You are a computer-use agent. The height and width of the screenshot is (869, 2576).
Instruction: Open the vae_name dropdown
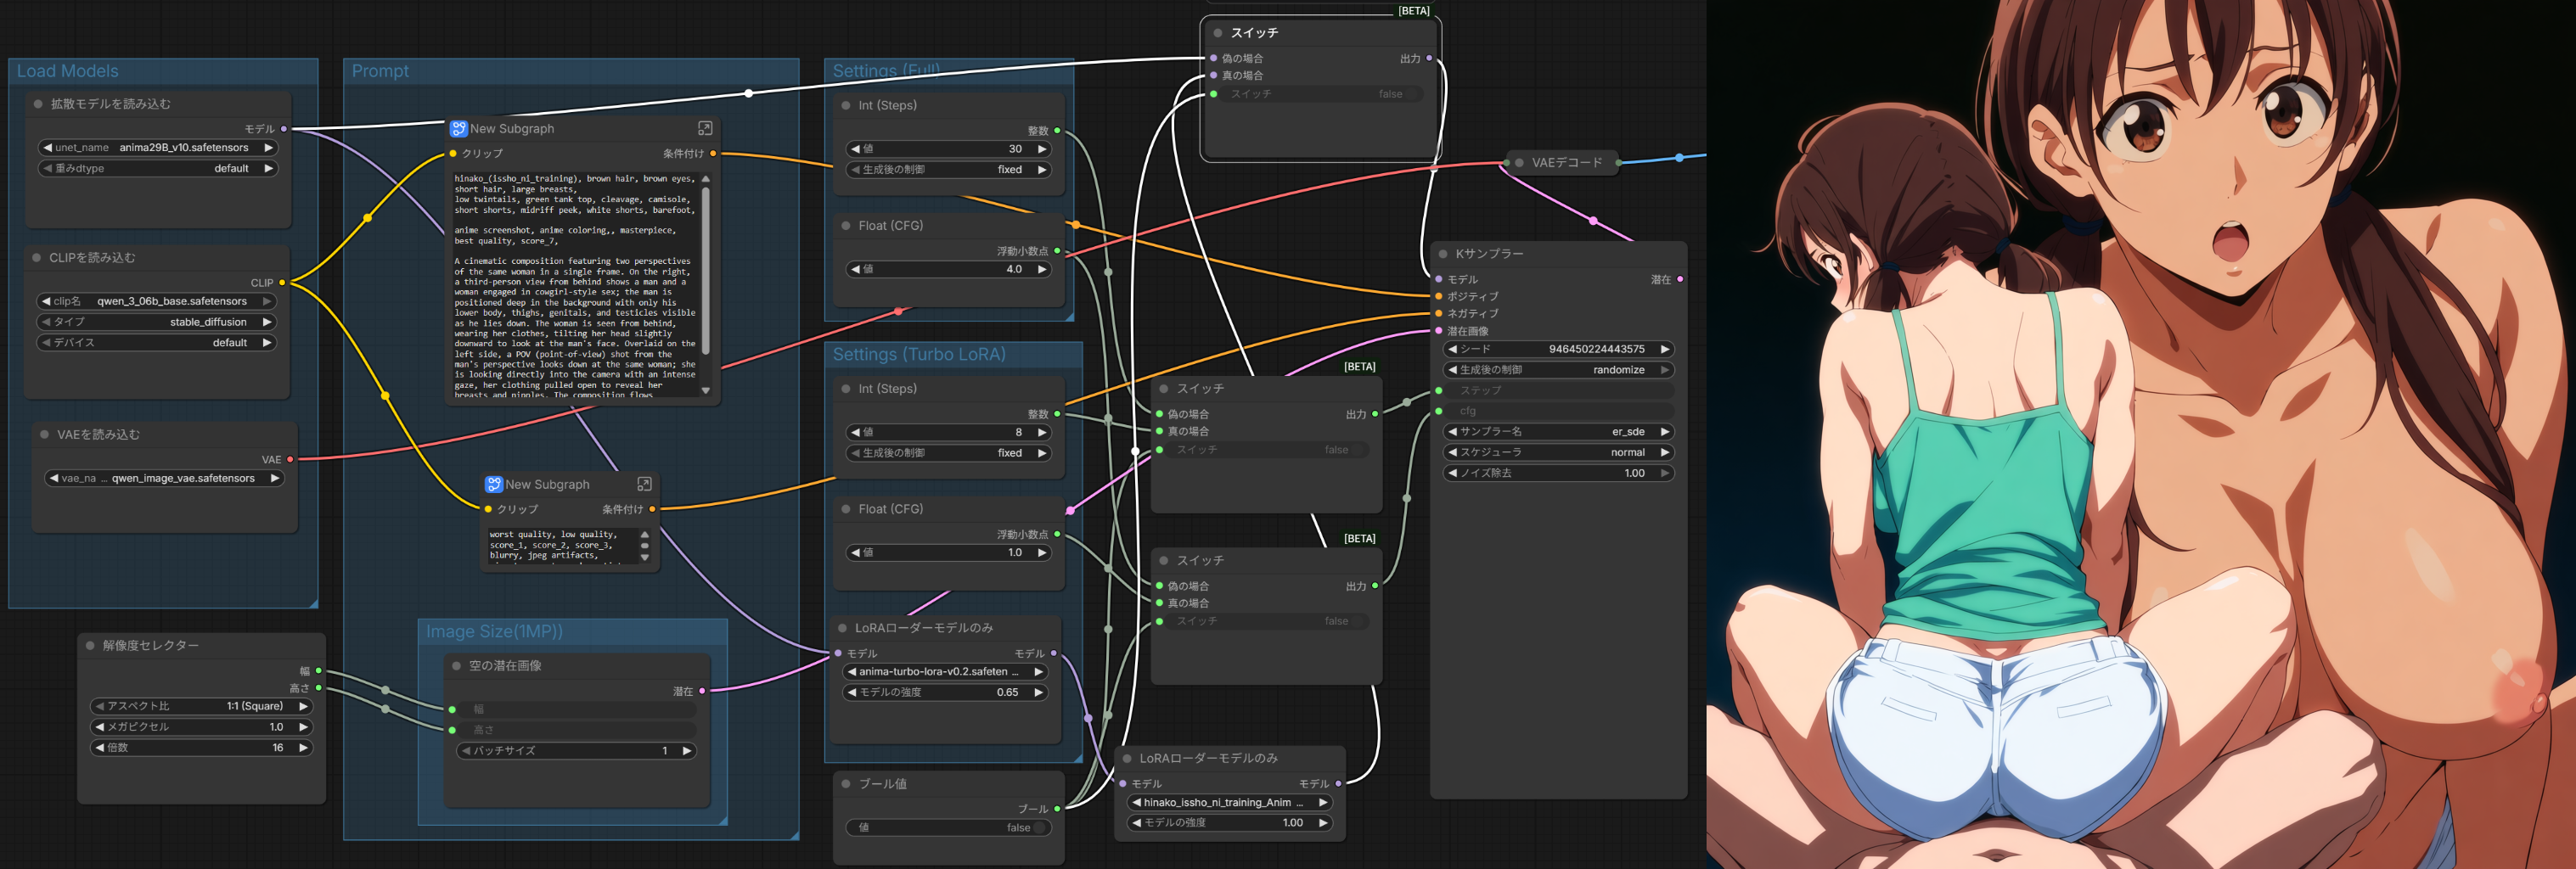coord(165,479)
